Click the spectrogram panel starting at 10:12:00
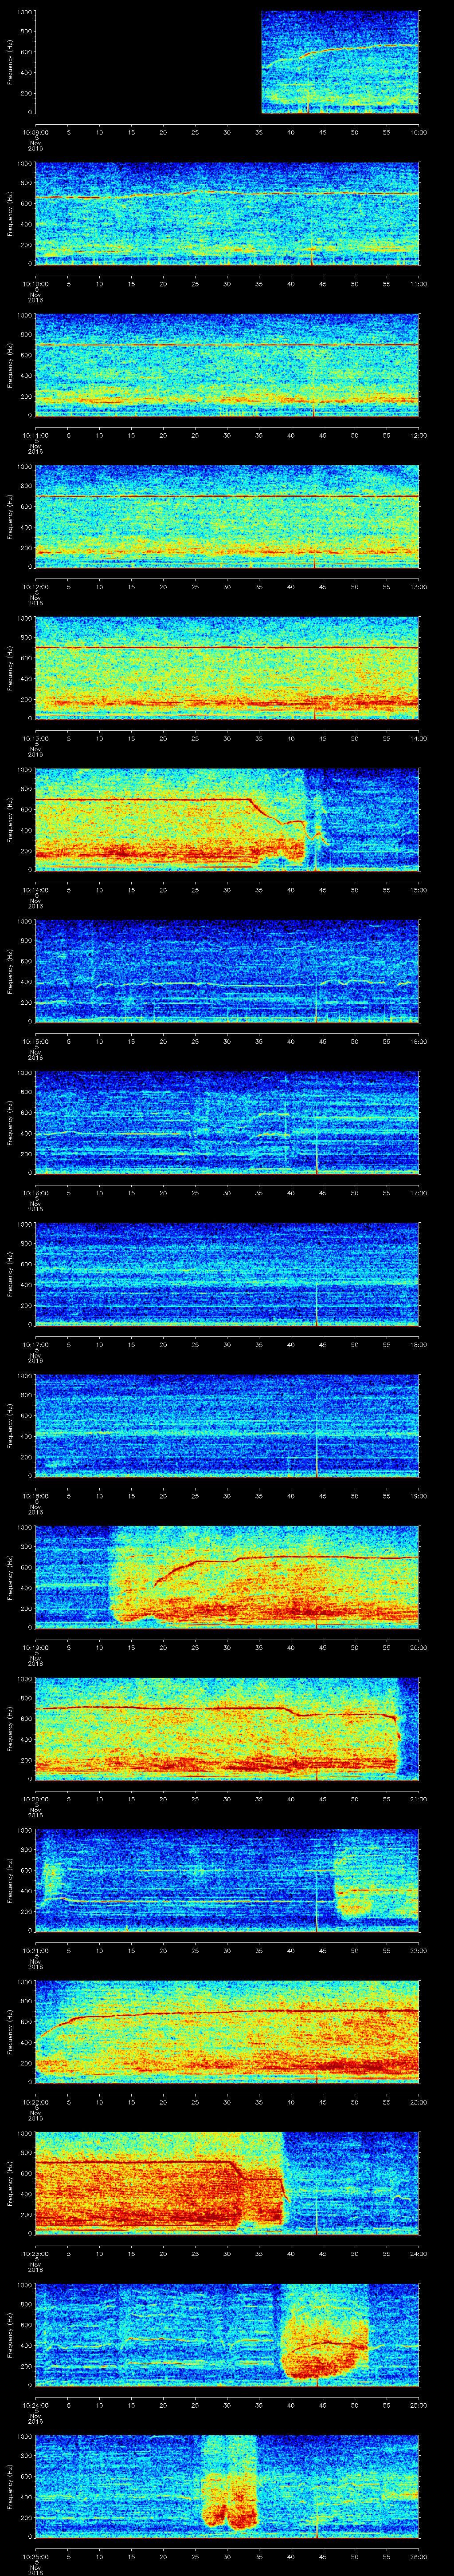 tap(227, 517)
